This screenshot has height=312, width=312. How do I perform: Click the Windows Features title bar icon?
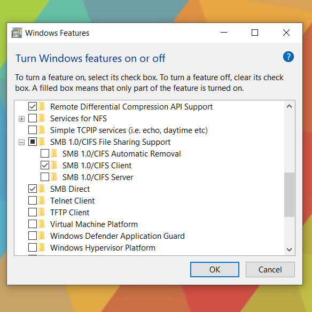pyautogui.click(x=17, y=33)
